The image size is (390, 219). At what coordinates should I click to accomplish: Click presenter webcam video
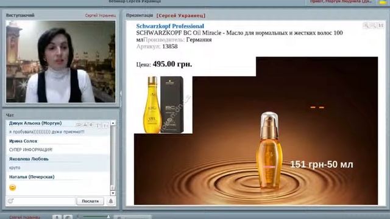[61, 61]
